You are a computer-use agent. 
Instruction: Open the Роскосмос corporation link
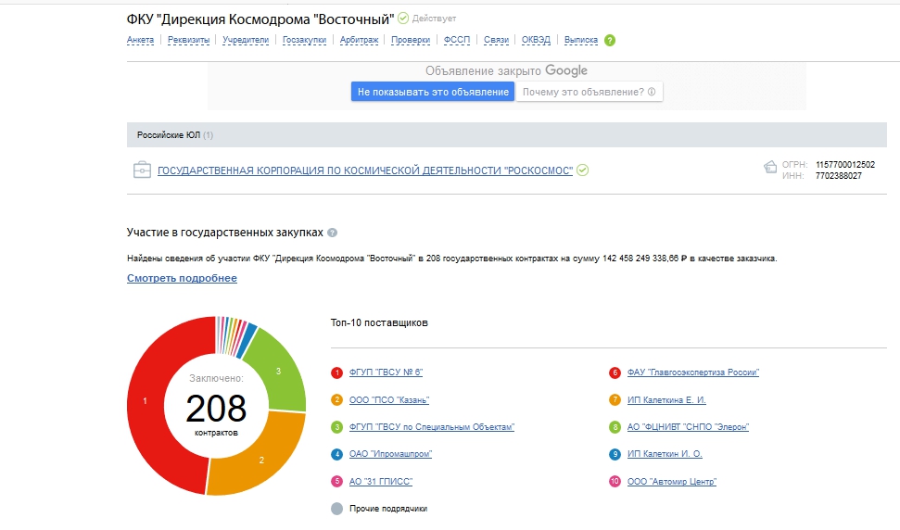click(x=365, y=170)
